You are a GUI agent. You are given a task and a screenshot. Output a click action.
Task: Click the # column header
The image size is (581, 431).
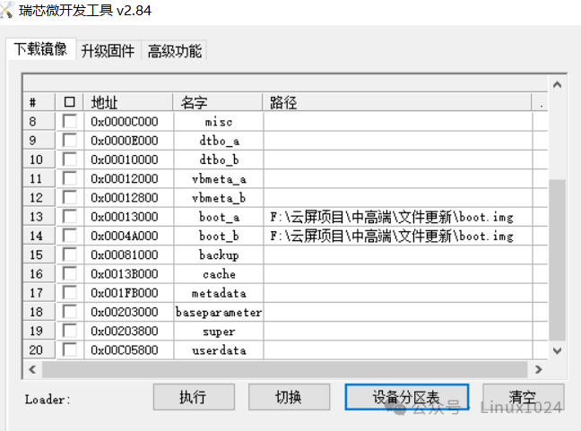(x=39, y=102)
